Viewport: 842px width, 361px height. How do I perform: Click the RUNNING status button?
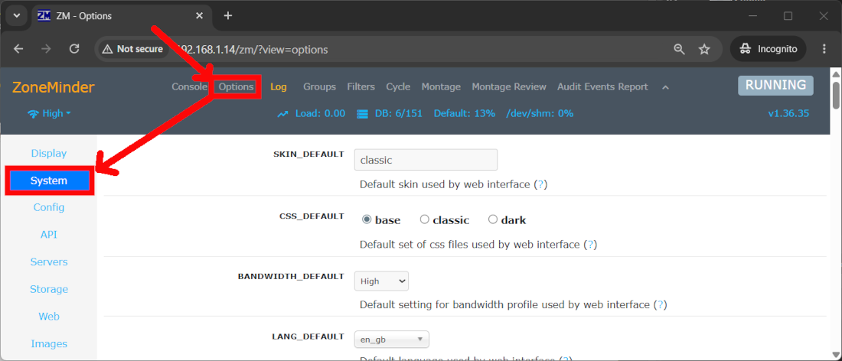pos(775,86)
